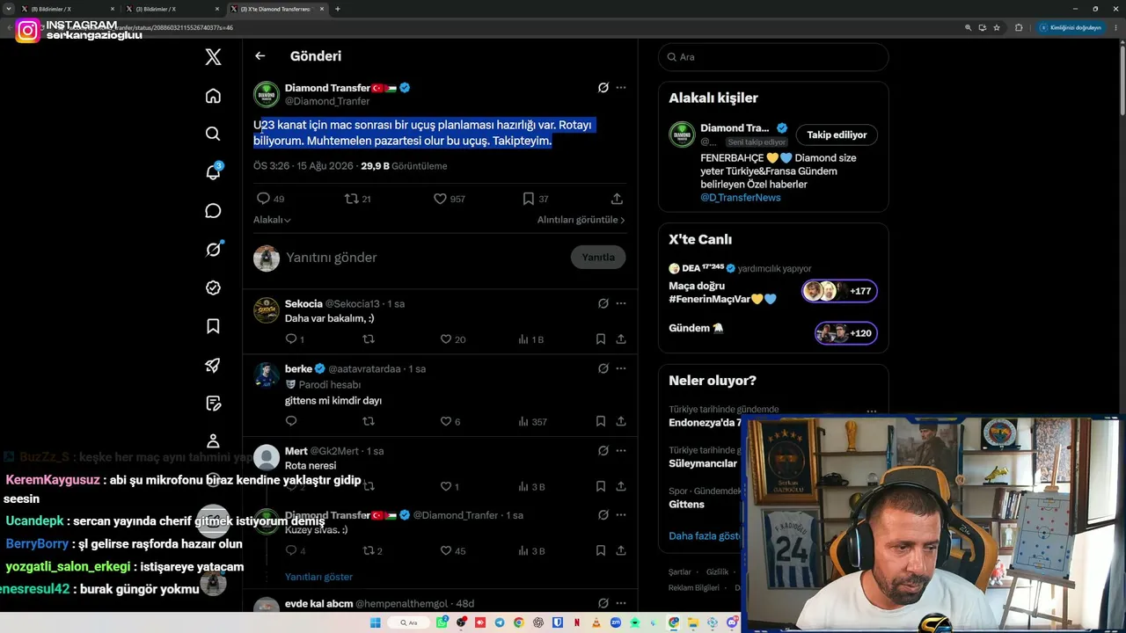1126x633 pixels.
Task: Expand Alıntıları görüntüle quotes link
Action: point(581,220)
